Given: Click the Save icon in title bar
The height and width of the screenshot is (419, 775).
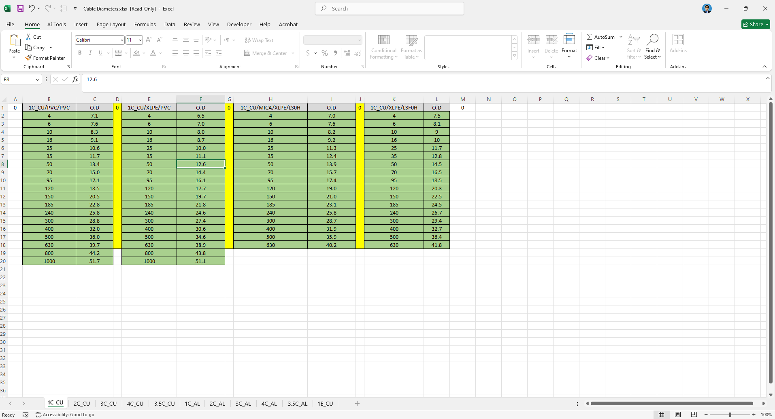Looking at the screenshot, I should [x=20, y=8].
